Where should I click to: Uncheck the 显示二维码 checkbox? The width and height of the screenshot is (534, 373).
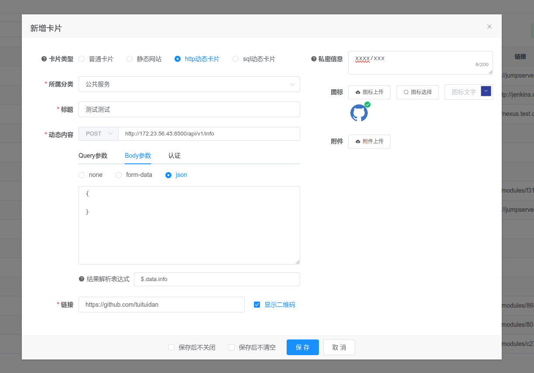click(257, 305)
